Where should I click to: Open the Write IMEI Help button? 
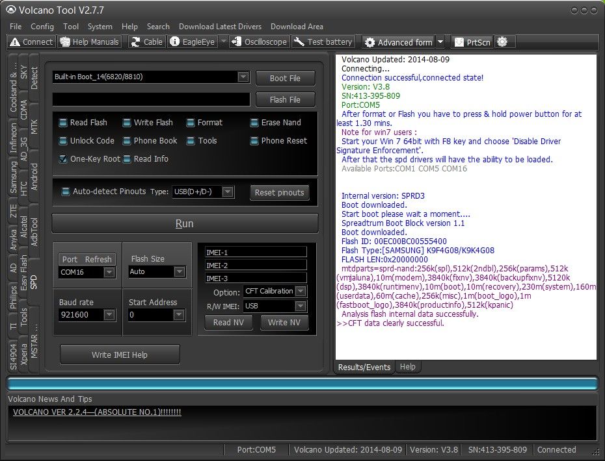pos(120,355)
